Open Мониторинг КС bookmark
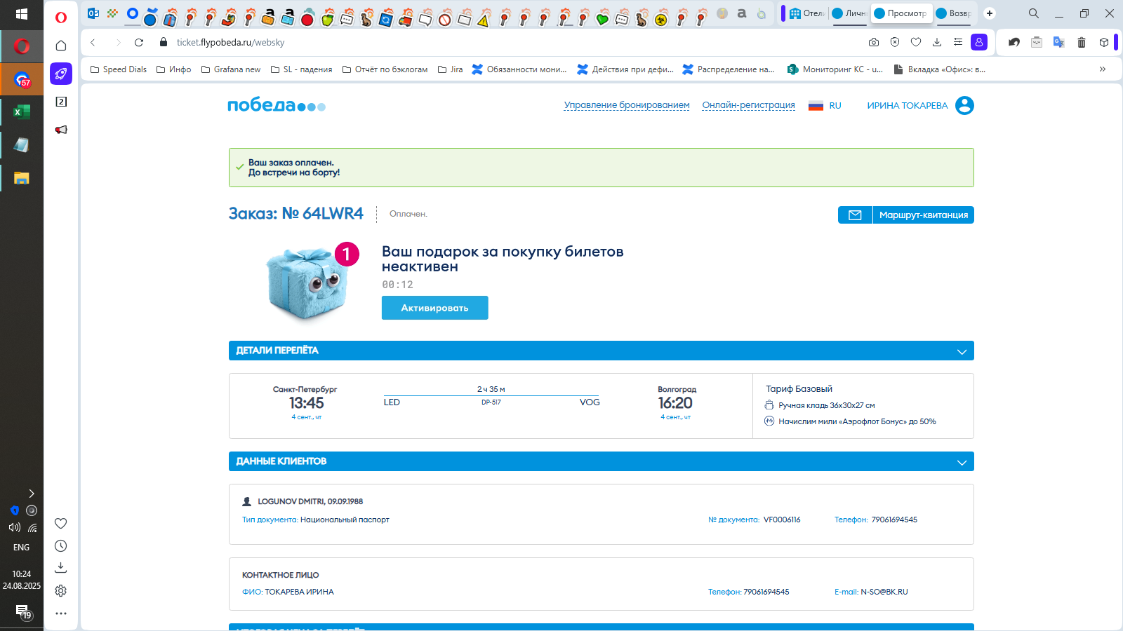The height and width of the screenshot is (631, 1123). coord(835,69)
